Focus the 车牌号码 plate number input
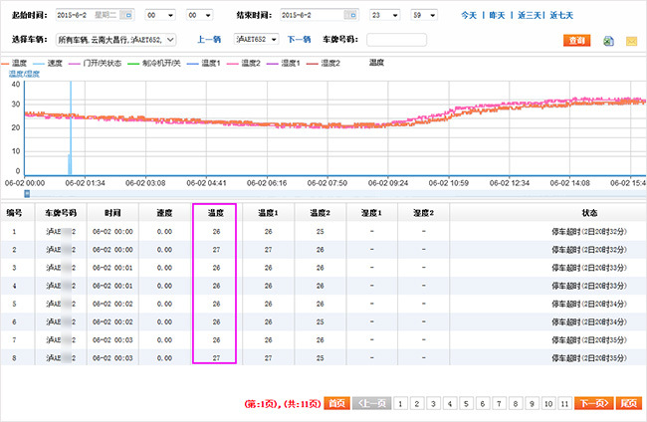Image resolution: width=647 pixels, height=422 pixels. point(396,40)
